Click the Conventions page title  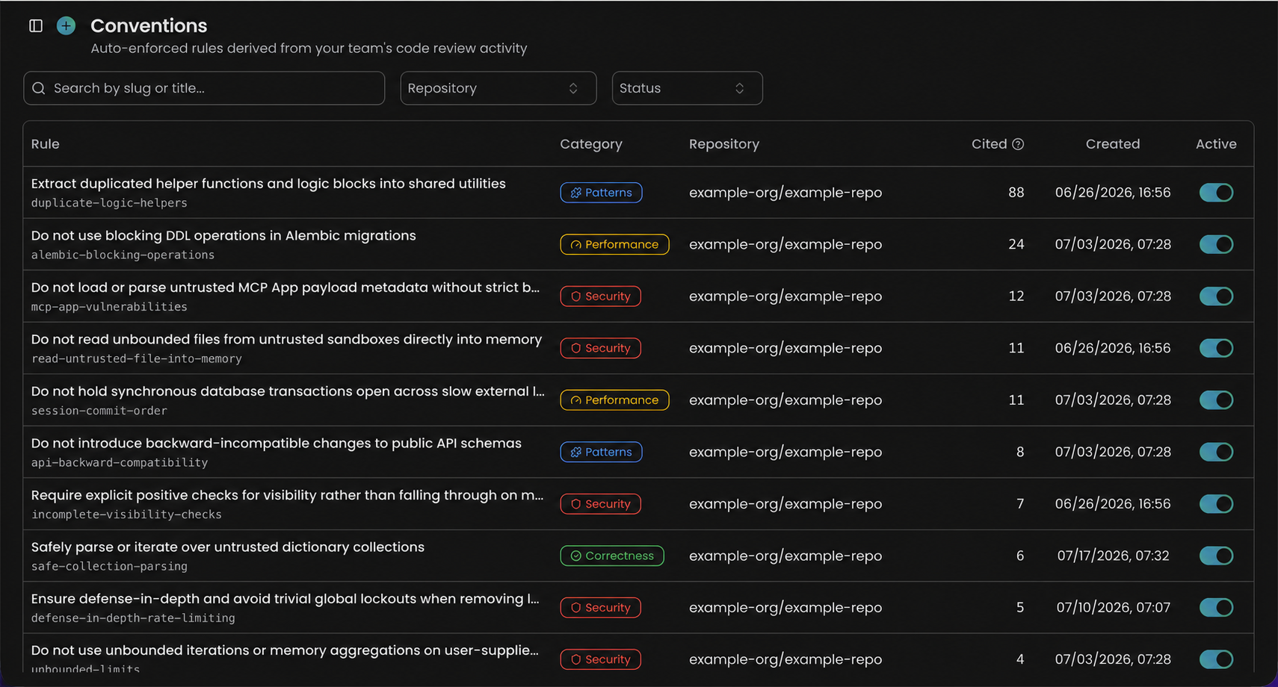click(149, 25)
